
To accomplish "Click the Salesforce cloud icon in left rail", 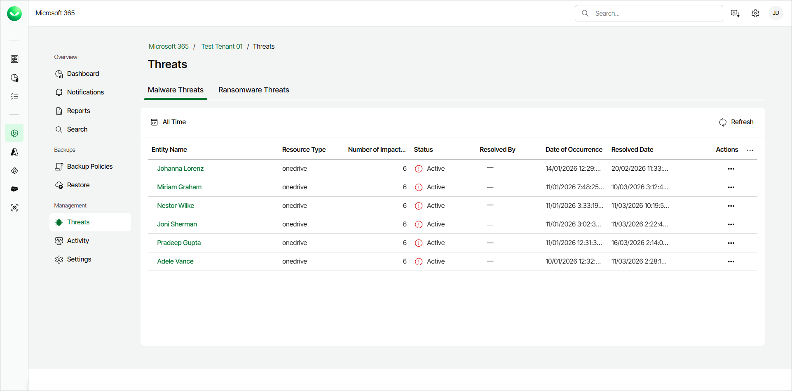I will pyautogui.click(x=14, y=189).
